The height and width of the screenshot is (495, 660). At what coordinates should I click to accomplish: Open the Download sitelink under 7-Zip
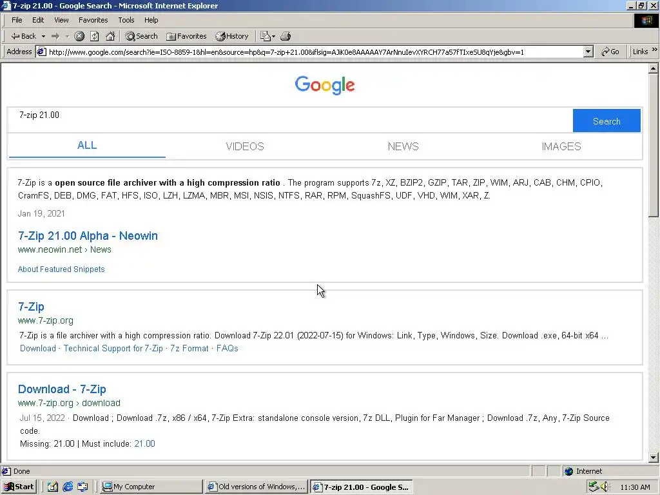pyautogui.click(x=38, y=349)
